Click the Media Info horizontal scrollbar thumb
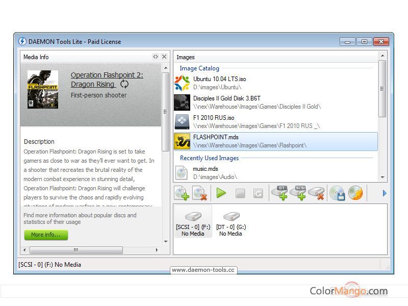 coord(76,250)
